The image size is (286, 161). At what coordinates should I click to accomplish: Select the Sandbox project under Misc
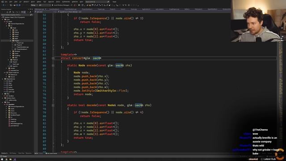10,96
